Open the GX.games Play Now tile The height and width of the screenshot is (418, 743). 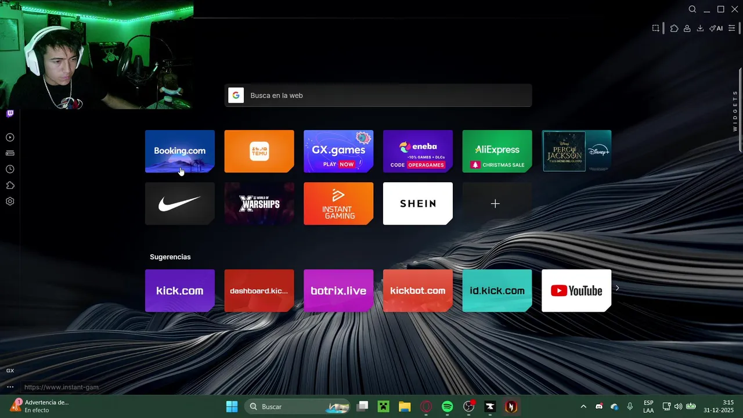pyautogui.click(x=338, y=151)
